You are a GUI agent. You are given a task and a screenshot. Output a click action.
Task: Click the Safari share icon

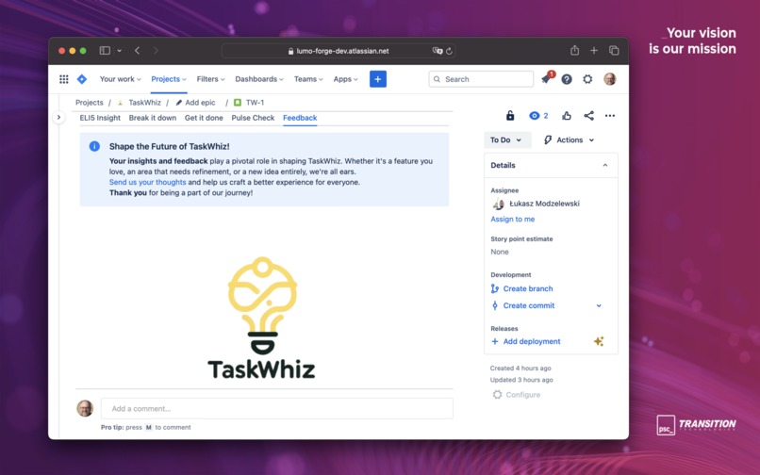(574, 50)
